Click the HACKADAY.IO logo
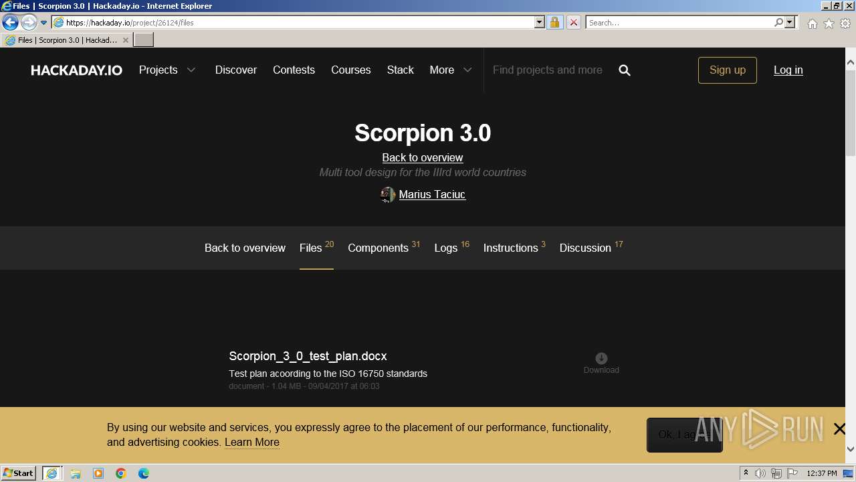 click(76, 70)
